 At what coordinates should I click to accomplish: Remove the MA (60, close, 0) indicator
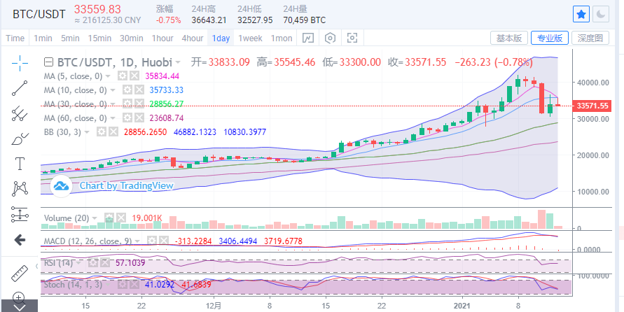(139, 118)
